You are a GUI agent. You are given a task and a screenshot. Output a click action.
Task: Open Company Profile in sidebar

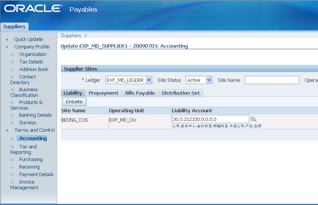tap(32, 47)
